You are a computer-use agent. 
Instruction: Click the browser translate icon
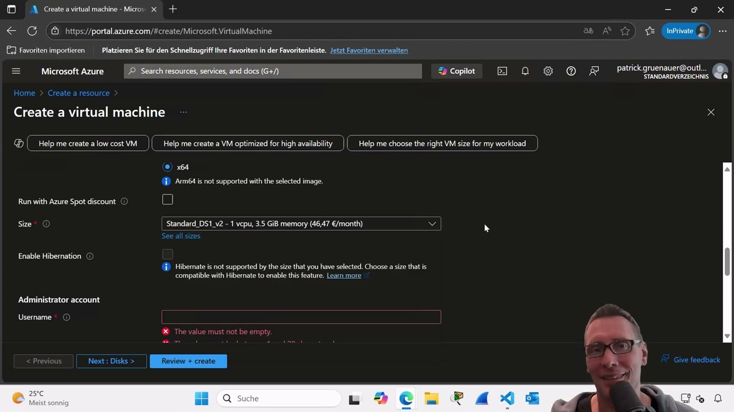588,31
